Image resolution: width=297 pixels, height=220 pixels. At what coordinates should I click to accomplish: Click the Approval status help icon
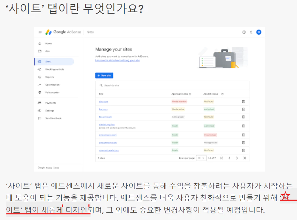190,94
